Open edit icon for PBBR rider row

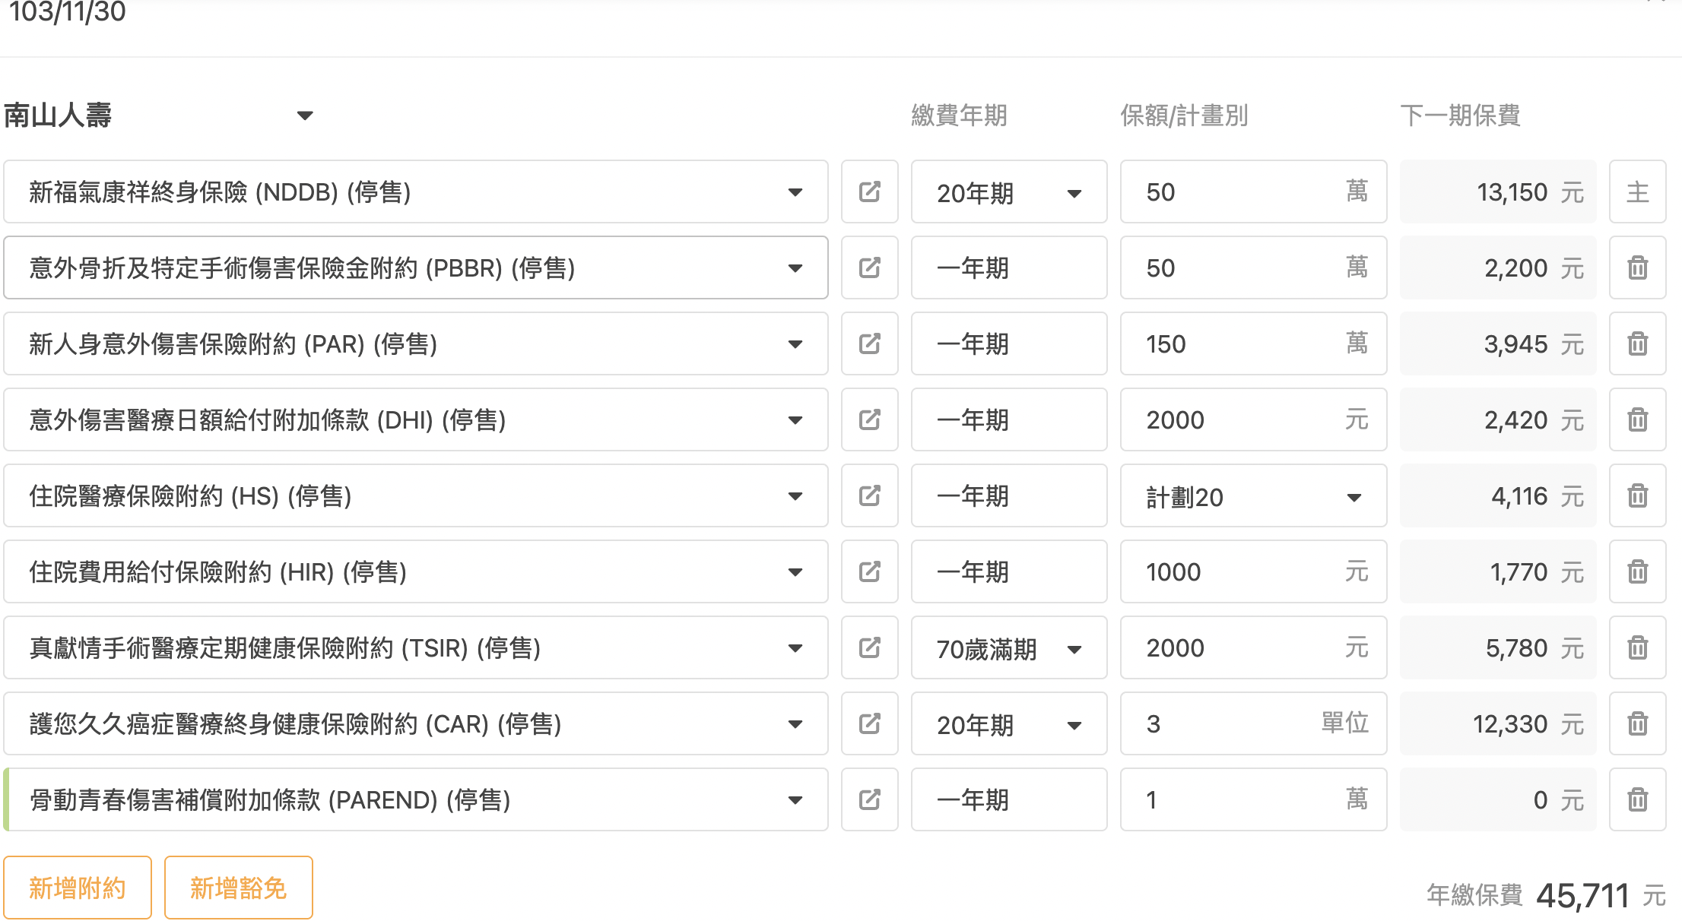point(869,267)
